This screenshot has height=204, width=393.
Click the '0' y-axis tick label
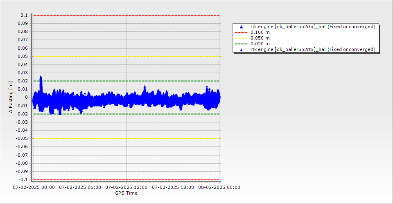coord(27,98)
